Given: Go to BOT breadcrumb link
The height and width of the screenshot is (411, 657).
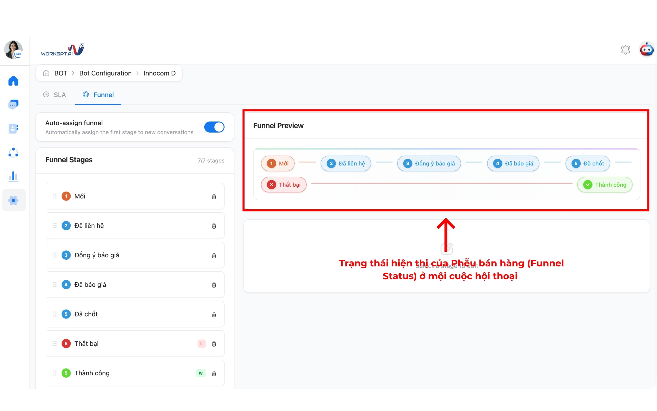Looking at the screenshot, I should click(61, 73).
